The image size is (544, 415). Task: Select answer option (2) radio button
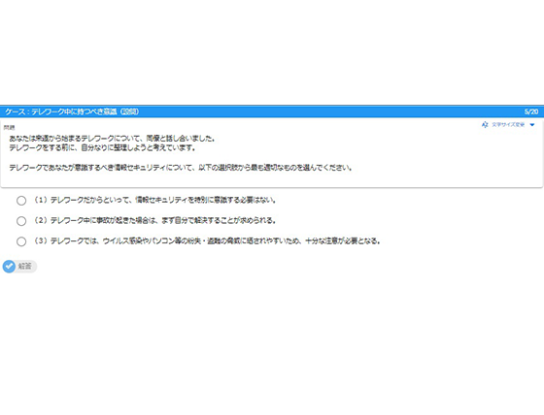(x=21, y=221)
